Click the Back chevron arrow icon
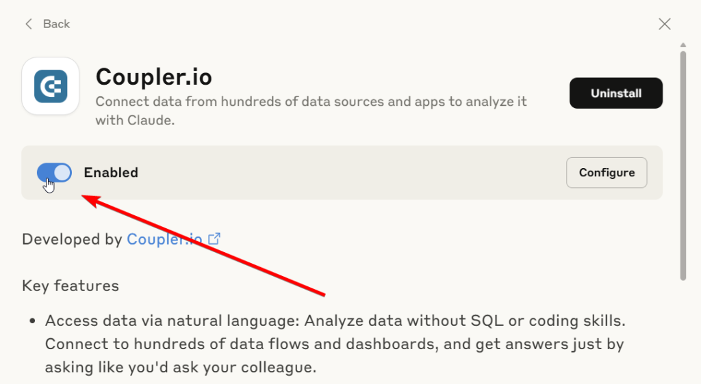The image size is (701, 384). click(x=29, y=24)
